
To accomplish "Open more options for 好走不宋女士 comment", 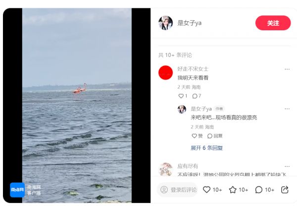I will point(287,69).
